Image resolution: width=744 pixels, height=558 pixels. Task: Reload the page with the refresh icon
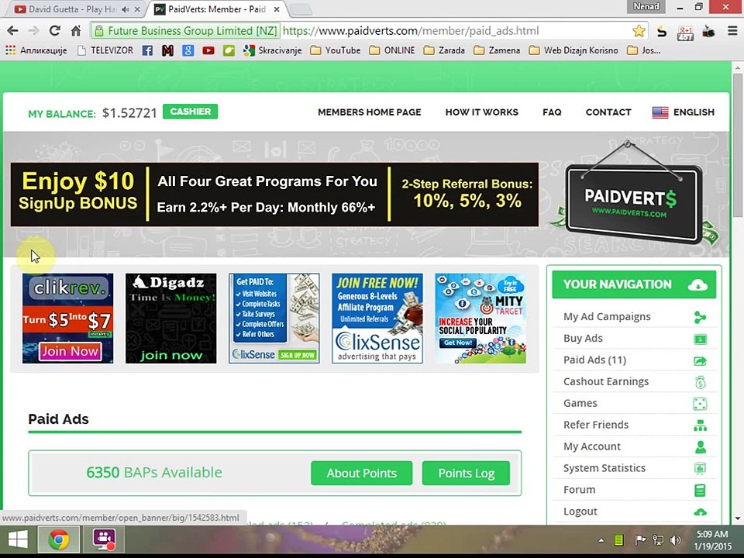pyautogui.click(x=54, y=31)
